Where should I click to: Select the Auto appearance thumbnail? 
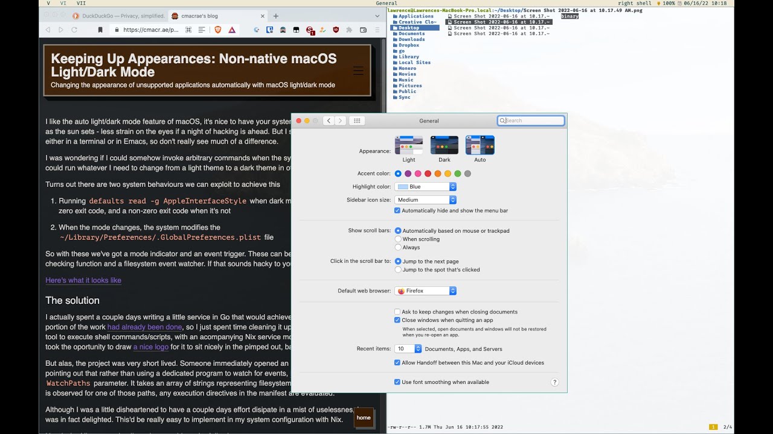pyautogui.click(x=480, y=145)
